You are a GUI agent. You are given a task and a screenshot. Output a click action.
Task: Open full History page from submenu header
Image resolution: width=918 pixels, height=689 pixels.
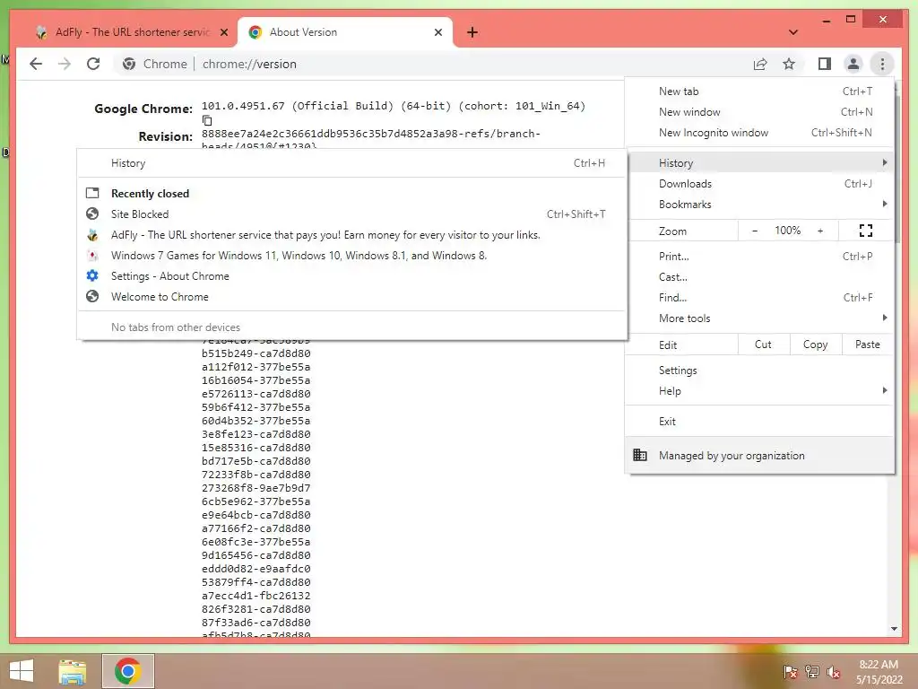click(x=351, y=163)
